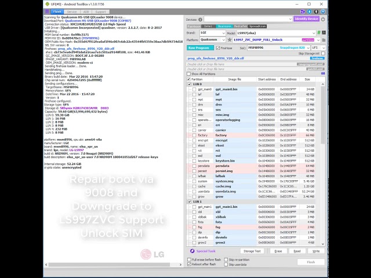
Task: Click the patch file drop field
Action: point(256,69)
